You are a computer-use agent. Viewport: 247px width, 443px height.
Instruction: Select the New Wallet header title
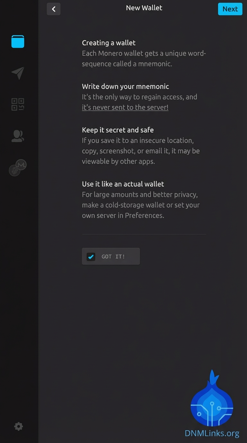pos(144,8)
